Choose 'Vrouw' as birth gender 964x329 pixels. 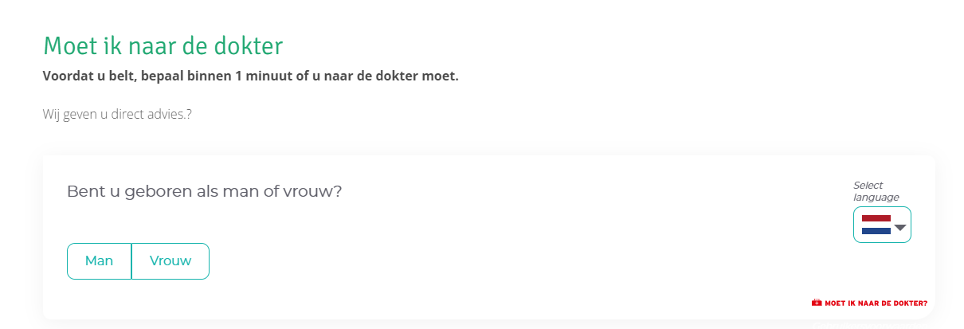coord(170,261)
